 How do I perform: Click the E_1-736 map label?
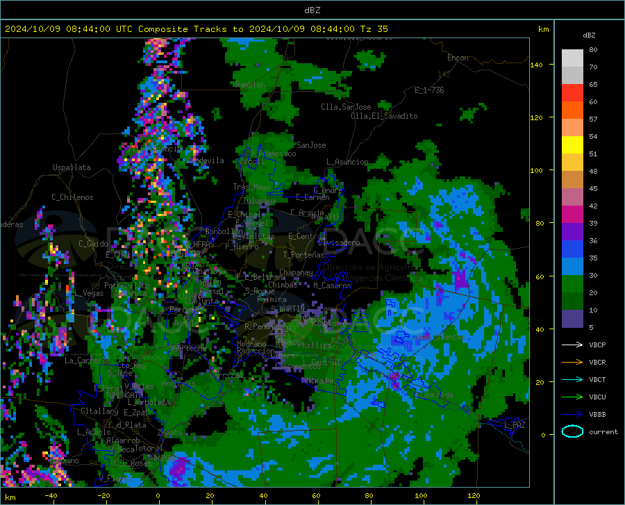coord(429,90)
